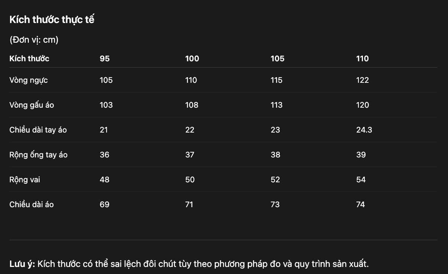Select the hem value 113 for size 105
The height and width of the screenshot is (274, 448).
click(276, 105)
